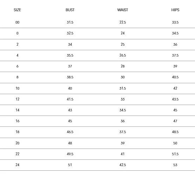Image resolution: width=195 pixels, height=177 pixels.
Task: Click bust value 40 in size 10 row
Action: click(70, 88)
